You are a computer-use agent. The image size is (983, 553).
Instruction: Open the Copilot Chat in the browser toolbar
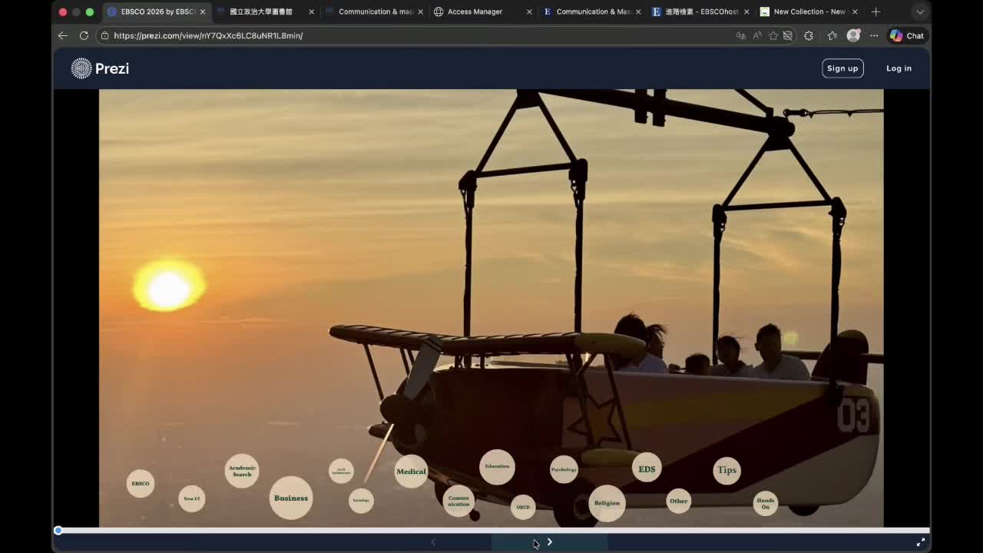coord(906,35)
